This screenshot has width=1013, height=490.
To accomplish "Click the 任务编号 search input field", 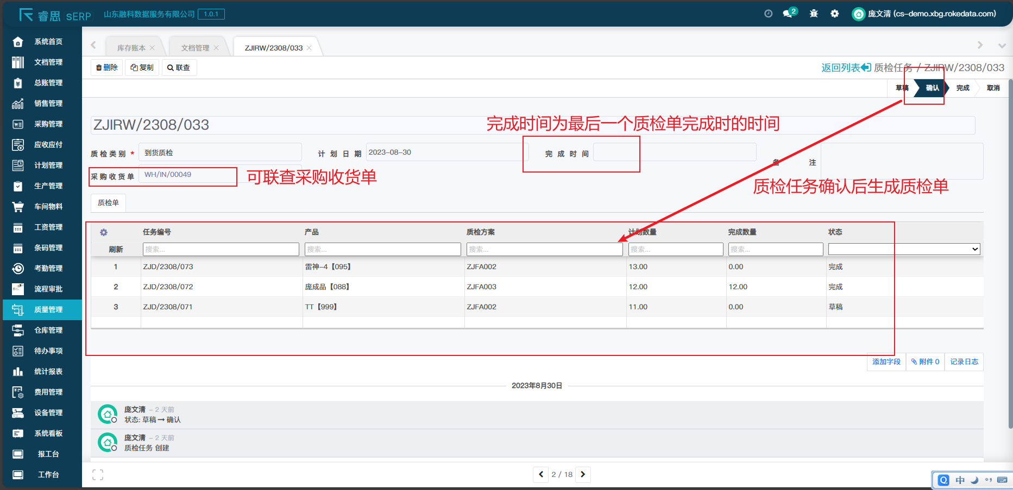I will coord(221,249).
